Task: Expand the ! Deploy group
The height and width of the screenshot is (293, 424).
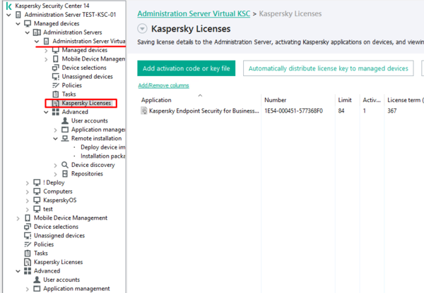Action: [x=28, y=182]
